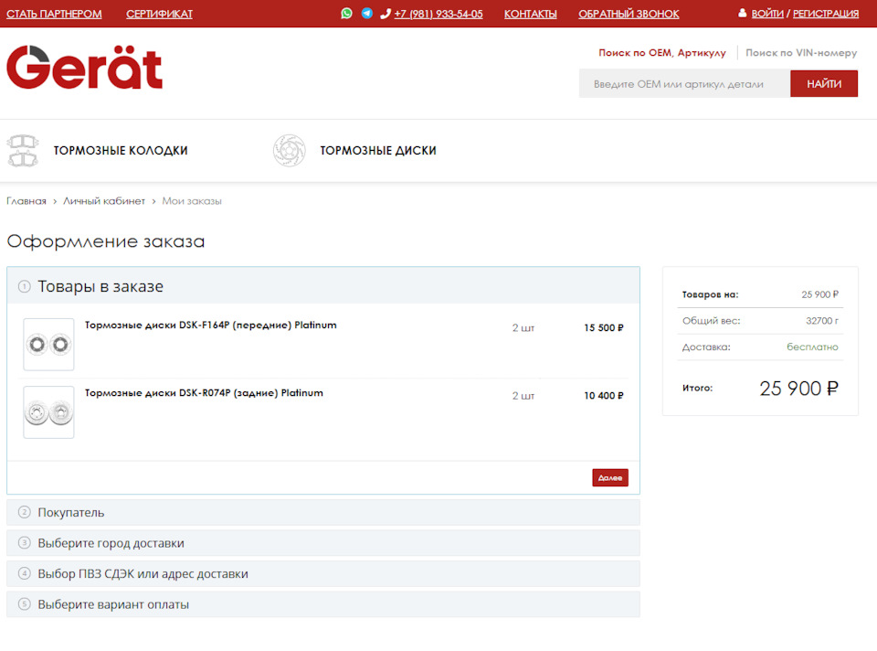877x651 pixels.
Task: Click the brake pads category icon
Action: [23, 151]
